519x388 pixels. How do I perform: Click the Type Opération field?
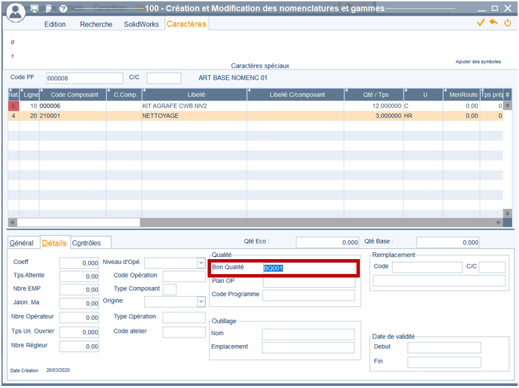pyautogui.click(x=184, y=318)
